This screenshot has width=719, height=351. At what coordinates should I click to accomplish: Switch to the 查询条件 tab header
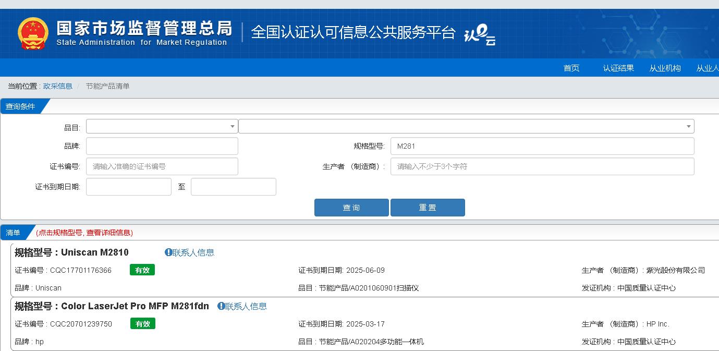point(21,106)
